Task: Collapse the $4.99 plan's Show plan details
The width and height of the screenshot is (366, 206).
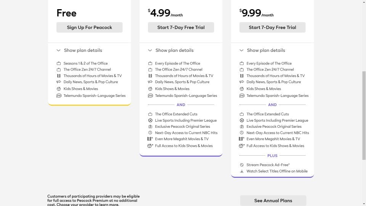Action: 171,50
